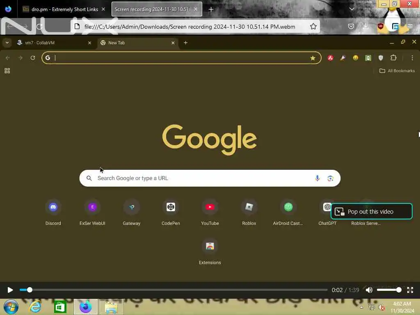Screen dimensions: 420x315
Task: Bookmark this page with the star
Action: [313, 26]
